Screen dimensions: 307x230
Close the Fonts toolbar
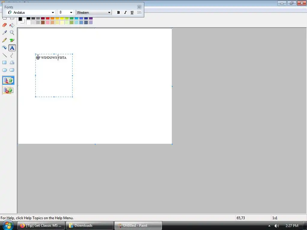tap(139, 7)
